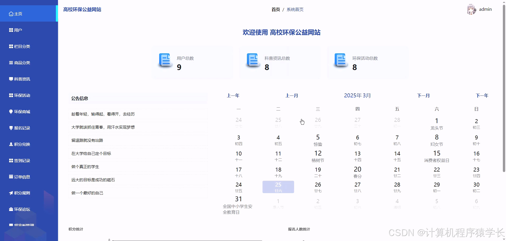Open notice 大学就该抓住青春，用汗水实现梦想

(138, 127)
